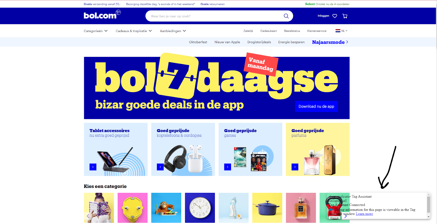
Task: Open the shopping cart icon
Action: coord(345,16)
